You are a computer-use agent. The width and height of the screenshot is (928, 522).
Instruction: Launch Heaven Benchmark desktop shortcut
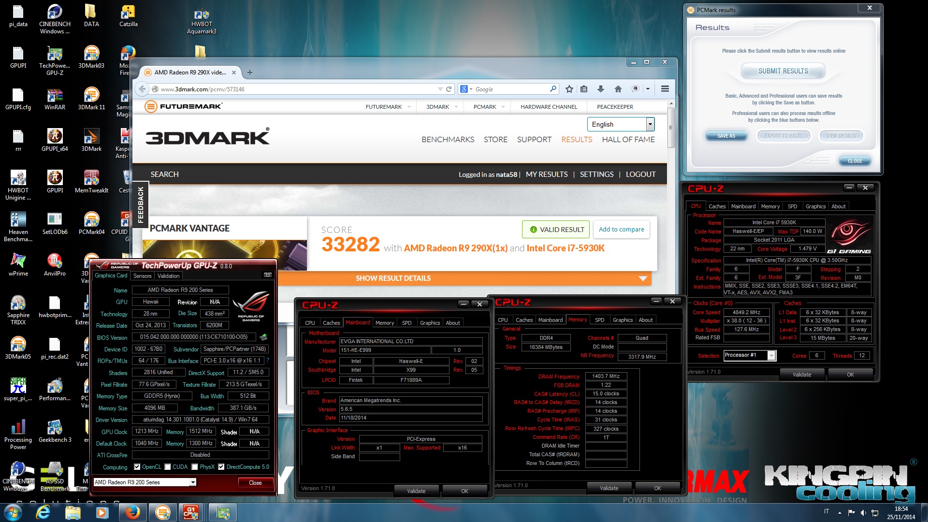18,227
